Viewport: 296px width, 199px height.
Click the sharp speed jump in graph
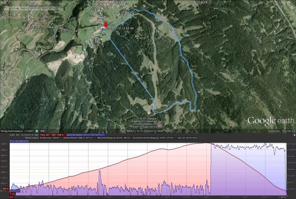point(210,166)
